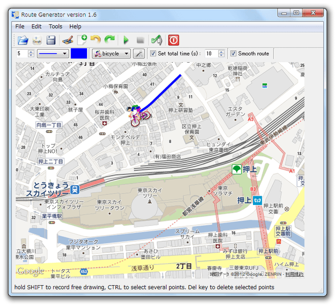This screenshot has width=336, height=305.
Task: Click とうきょうスカイツリー train station icon
Action: (75, 190)
